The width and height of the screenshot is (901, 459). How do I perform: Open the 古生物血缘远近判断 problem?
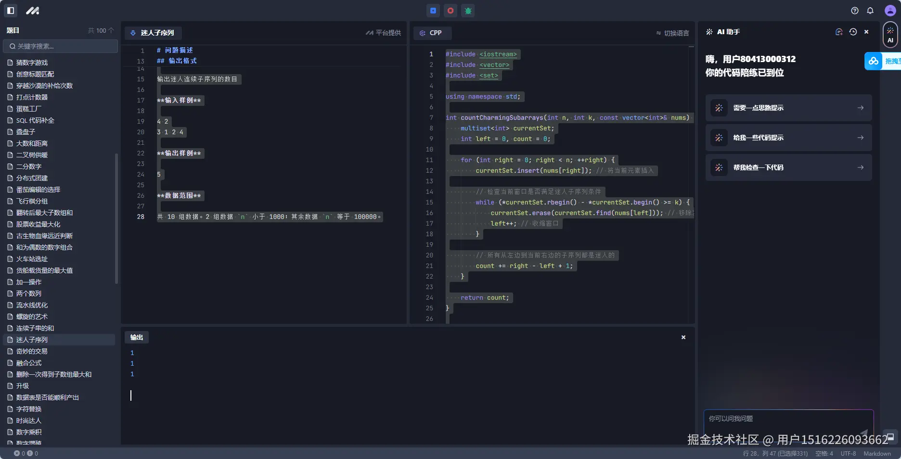(x=59, y=236)
